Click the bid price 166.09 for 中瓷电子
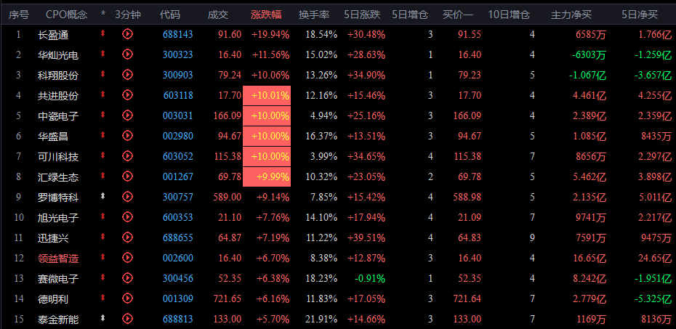The width and height of the screenshot is (676, 329). [x=467, y=115]
